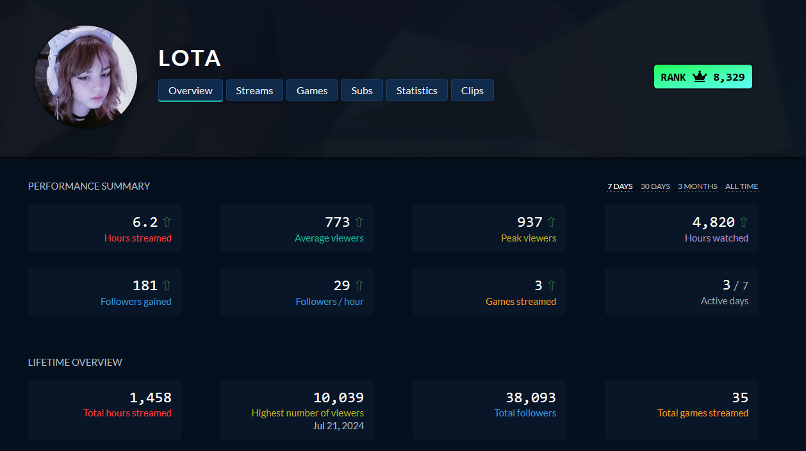Viewport: 806px width, 451px height.
Task: Click the Peak viewers label
Action: [x=529, y=238]
